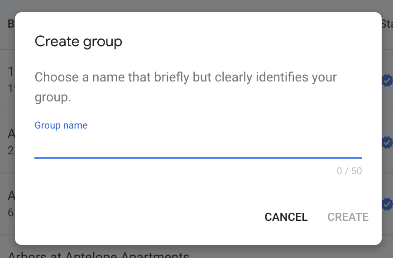This screenshot has width=393, height=258.
Task: Click the topmost blue verified badge icon
Action: click(387, 81)
